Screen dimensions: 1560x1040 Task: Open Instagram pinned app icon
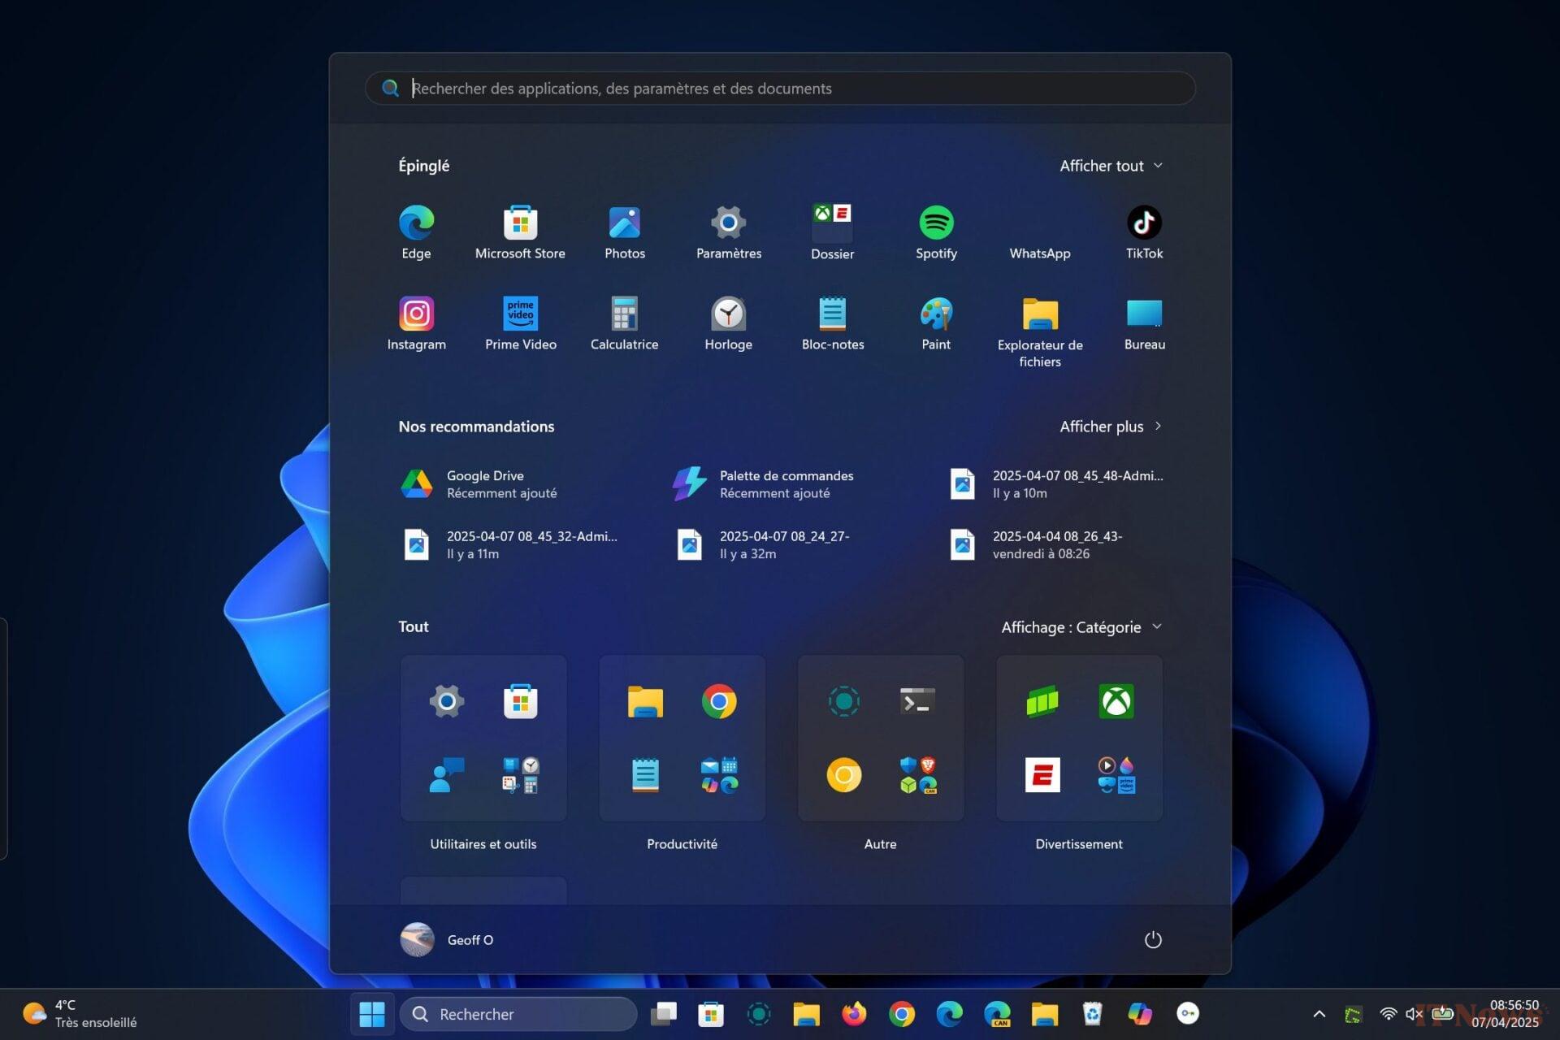[416, 314]
